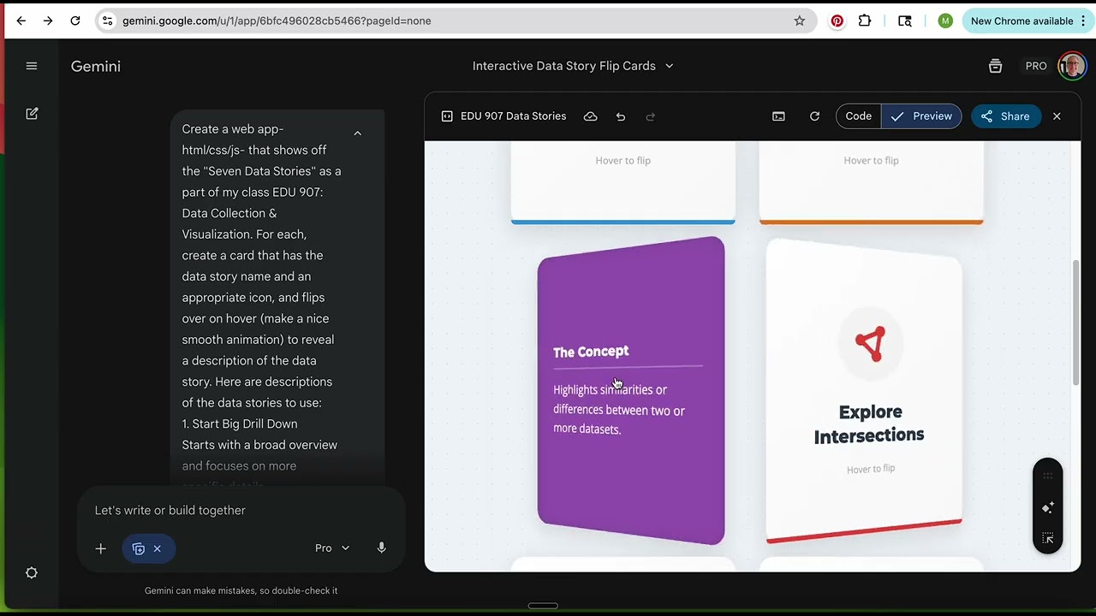This screenshot has height=616, width=1096.
Task: Bookmark this page with the star icon
Action: point(800,21)
